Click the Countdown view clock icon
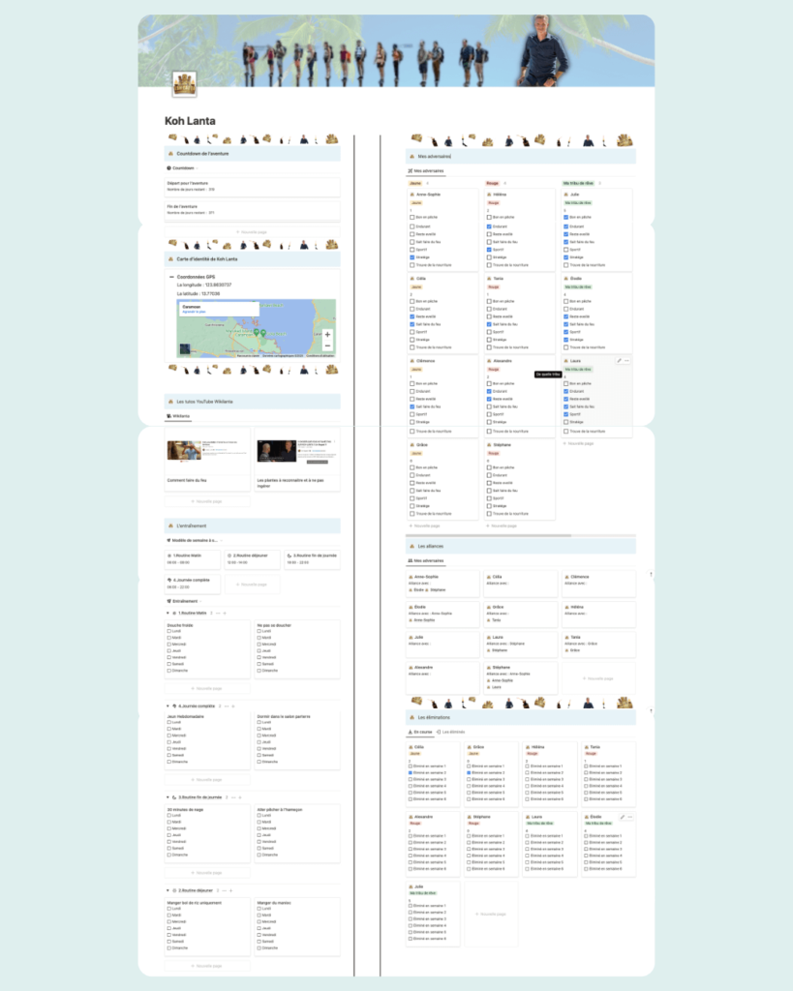793x991 pixels. click(x=168, y=168)
